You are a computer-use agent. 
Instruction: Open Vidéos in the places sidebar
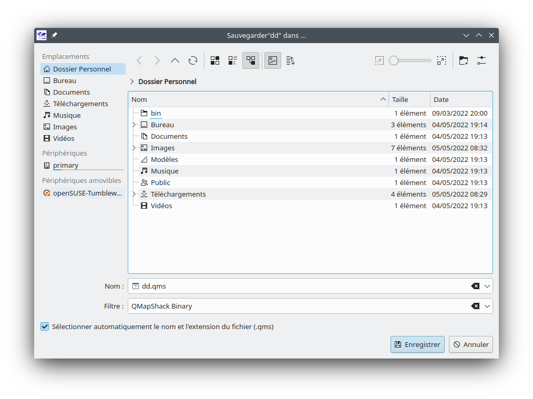coord(83,138)
